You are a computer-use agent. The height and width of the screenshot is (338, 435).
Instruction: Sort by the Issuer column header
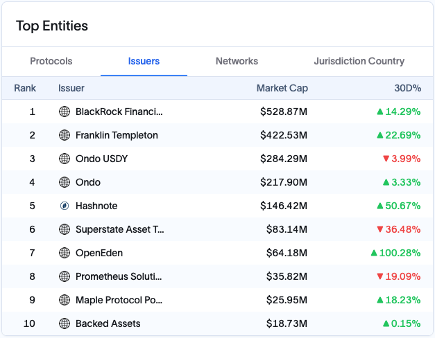(71, 88)
